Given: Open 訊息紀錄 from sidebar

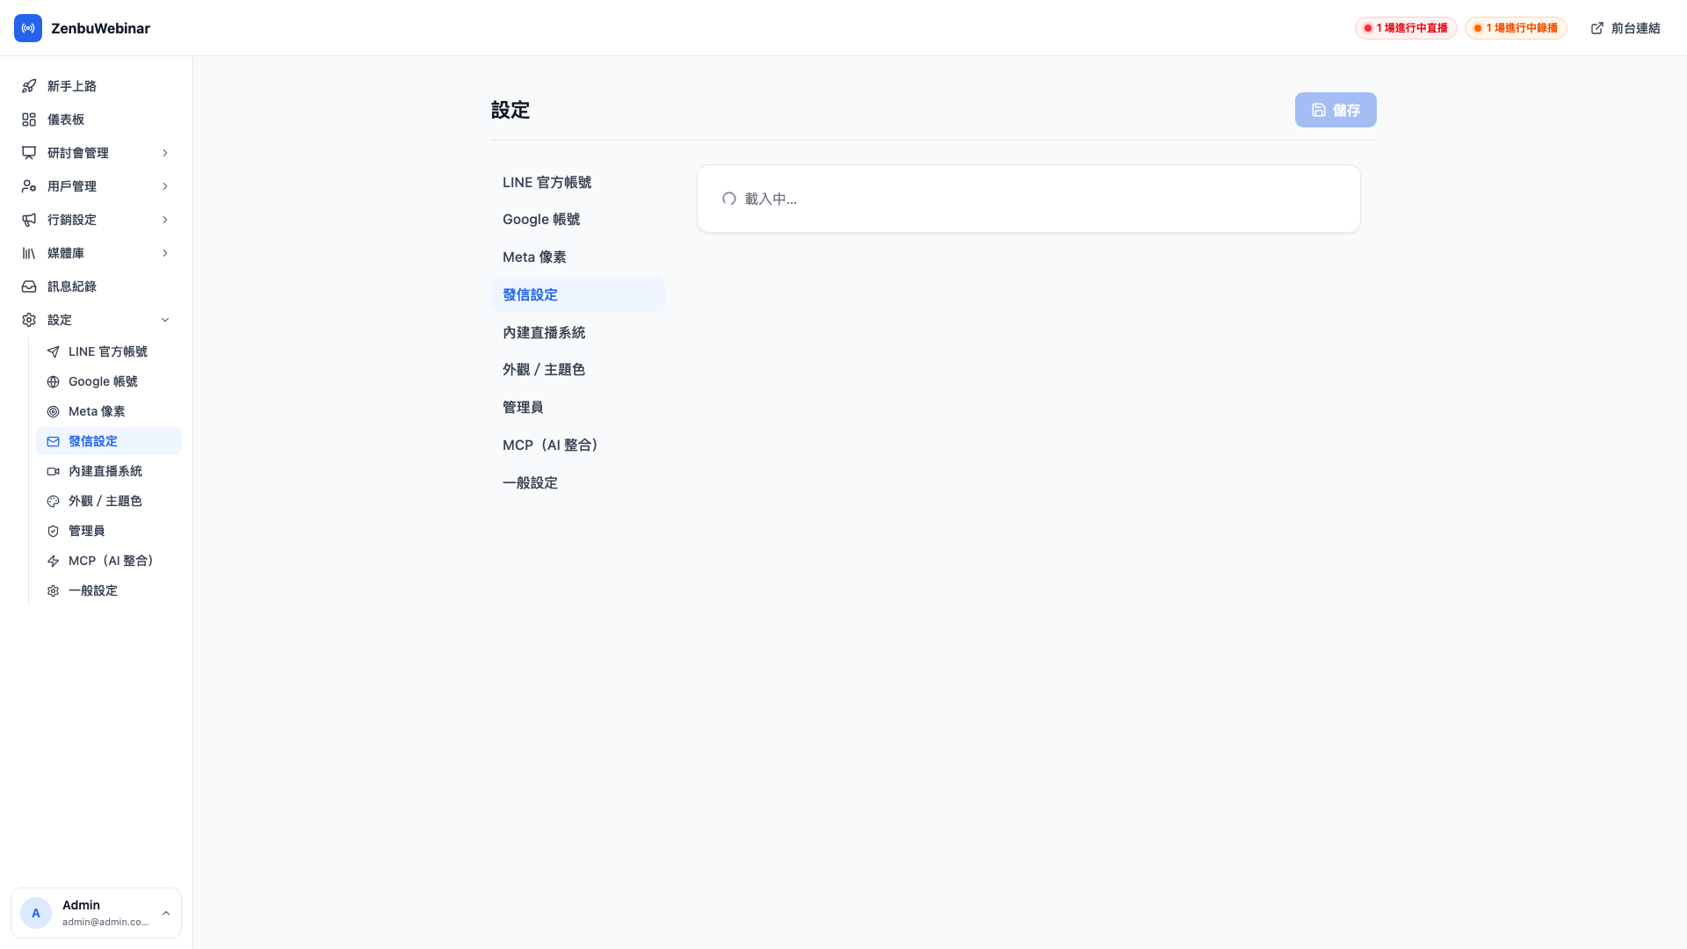Looking at the screenshot, I should [97, 286].
